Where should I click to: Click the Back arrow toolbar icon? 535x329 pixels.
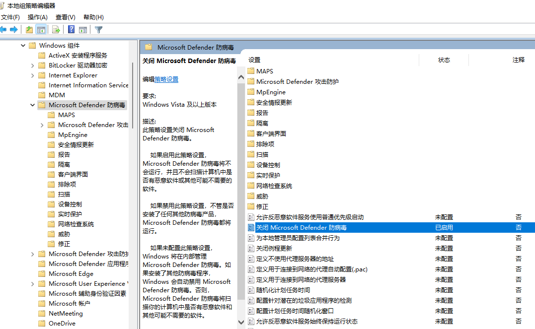3,30
